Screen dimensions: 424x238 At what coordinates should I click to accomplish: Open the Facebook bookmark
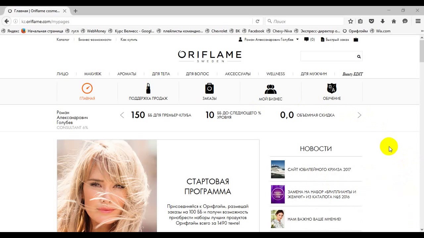click(253, 31)
